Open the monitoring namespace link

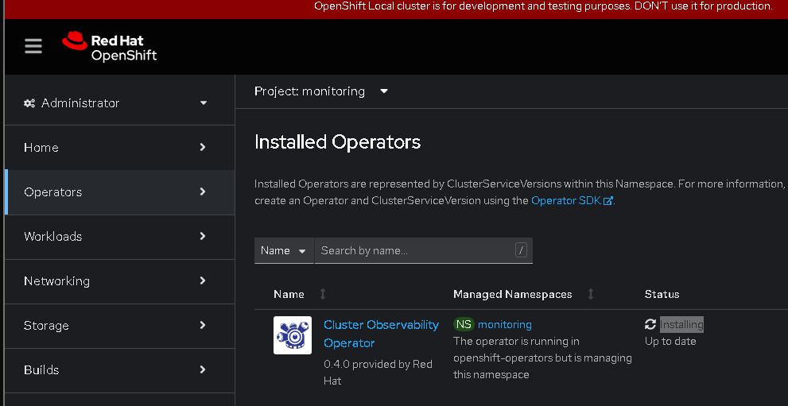[x=505, y=325]
